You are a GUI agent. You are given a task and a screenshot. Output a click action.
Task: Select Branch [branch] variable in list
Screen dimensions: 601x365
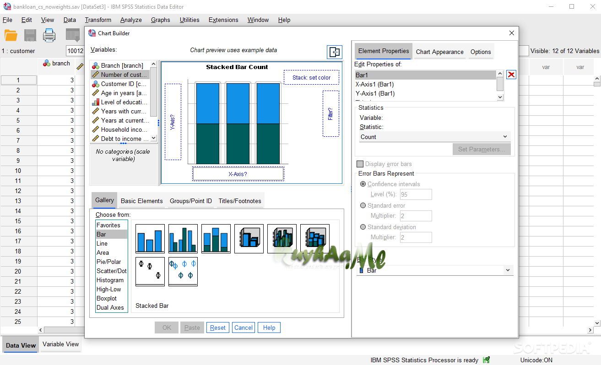(119, 65)
